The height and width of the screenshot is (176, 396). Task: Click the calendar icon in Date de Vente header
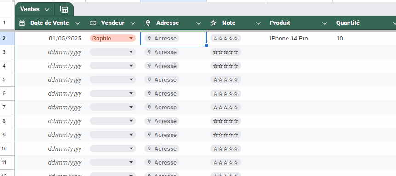click(x=22, y=23)
